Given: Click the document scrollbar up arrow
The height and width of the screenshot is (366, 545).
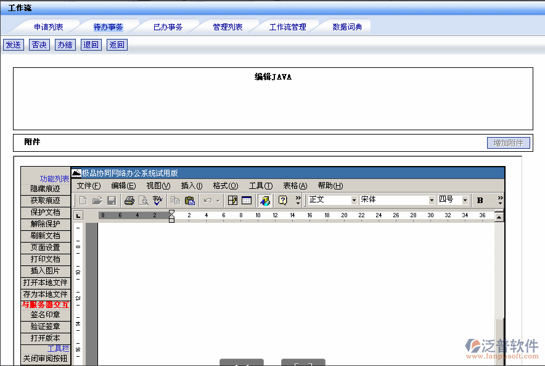Looking at the screenshot, I should click(499, 217).
